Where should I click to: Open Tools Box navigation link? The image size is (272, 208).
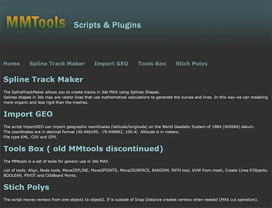(x=152, y=64)
